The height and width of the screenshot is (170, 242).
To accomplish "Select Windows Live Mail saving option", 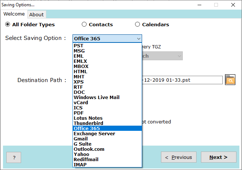I will pyautogui.click(x=107, y=98).
